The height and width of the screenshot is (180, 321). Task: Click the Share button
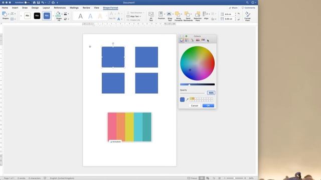click(233, 8)
